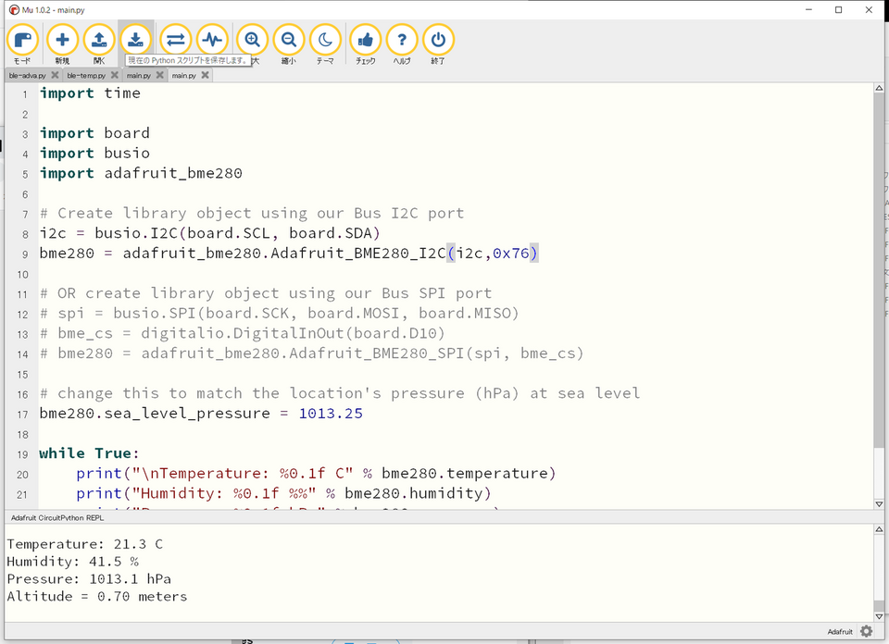Click on the sea_level_pressure code line

point(201,413)
